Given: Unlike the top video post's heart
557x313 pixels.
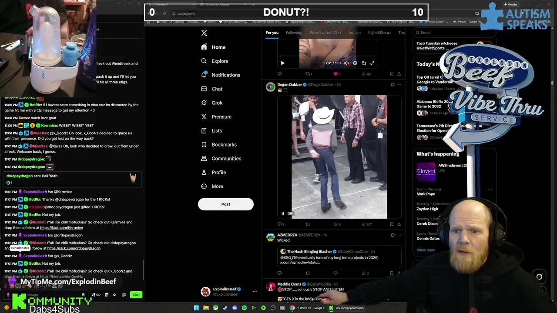Looking at the screenshot, I should (336, 74).
